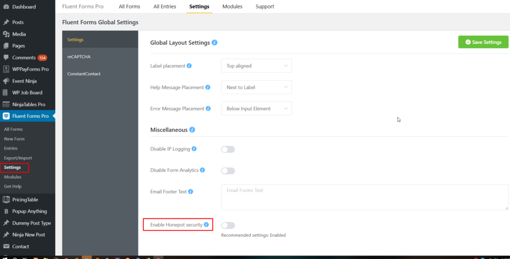The width and height of the screenshot is (510, 259).
Task: Click info icon next to Disable IP Logging
Action: 194,149
